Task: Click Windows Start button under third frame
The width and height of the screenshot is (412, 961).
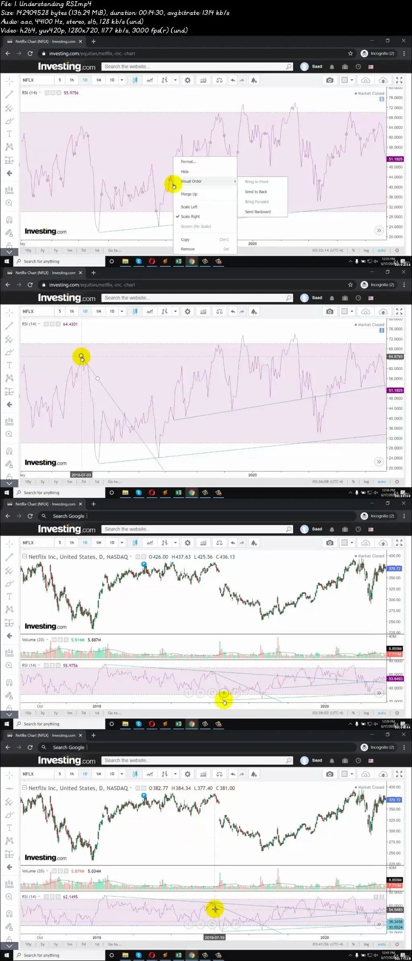Action: [7, 724]
